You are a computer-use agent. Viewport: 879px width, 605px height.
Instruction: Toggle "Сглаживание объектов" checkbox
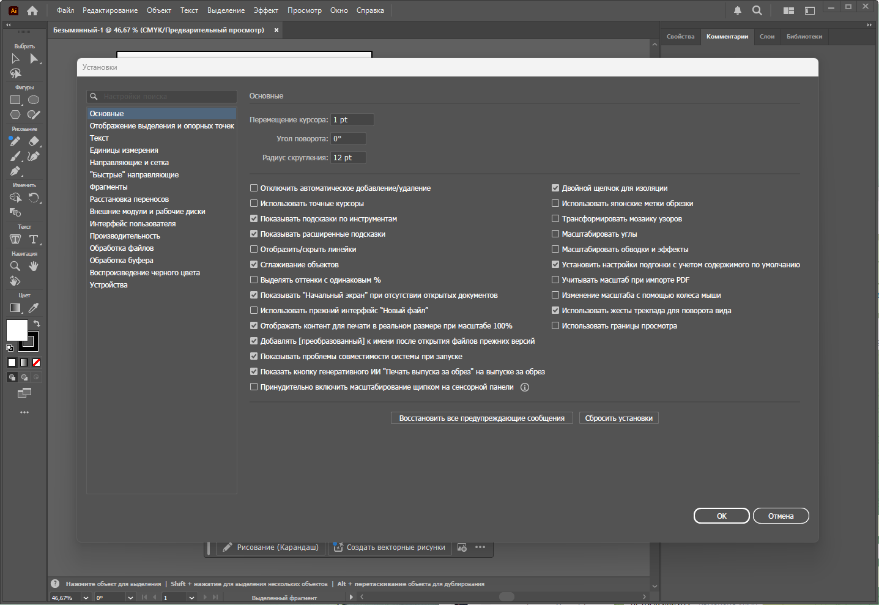254,265
